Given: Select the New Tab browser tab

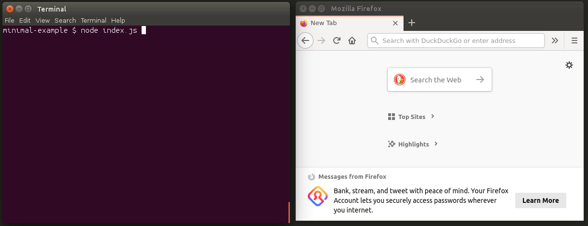Looking at the screenshot, I should (x=344, y=23).
